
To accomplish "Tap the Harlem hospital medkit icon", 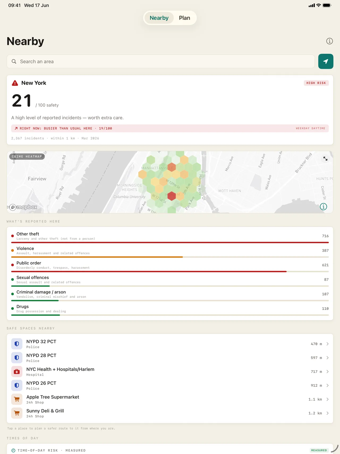I will tap(17, 372).
